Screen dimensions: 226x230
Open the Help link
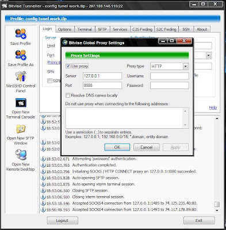point(213,108)
